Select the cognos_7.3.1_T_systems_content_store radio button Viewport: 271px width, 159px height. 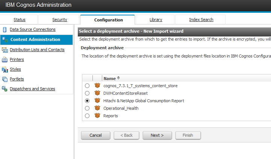87,86
